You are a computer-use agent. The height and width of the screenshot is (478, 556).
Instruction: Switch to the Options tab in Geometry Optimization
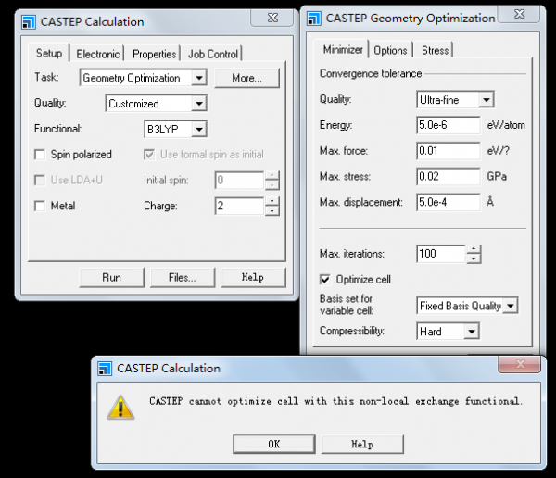(x=390, y=51)
